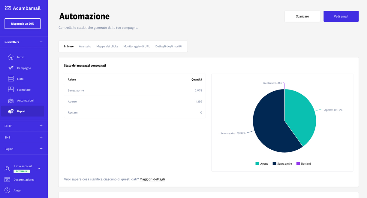Click the Aiuto question mark icon
The image size is (367, 198).
coord(7,190)
